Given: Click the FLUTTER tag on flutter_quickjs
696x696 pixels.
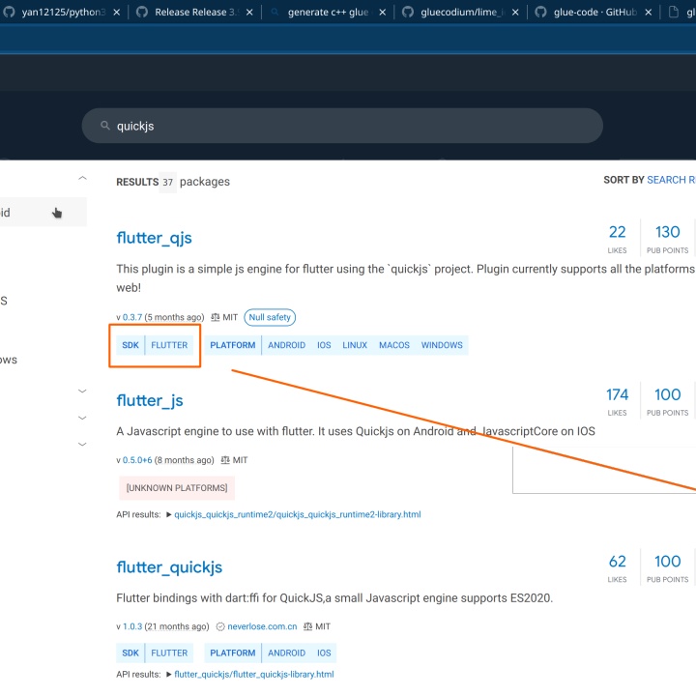Looking at the screenshot, I should pos(169,652).
